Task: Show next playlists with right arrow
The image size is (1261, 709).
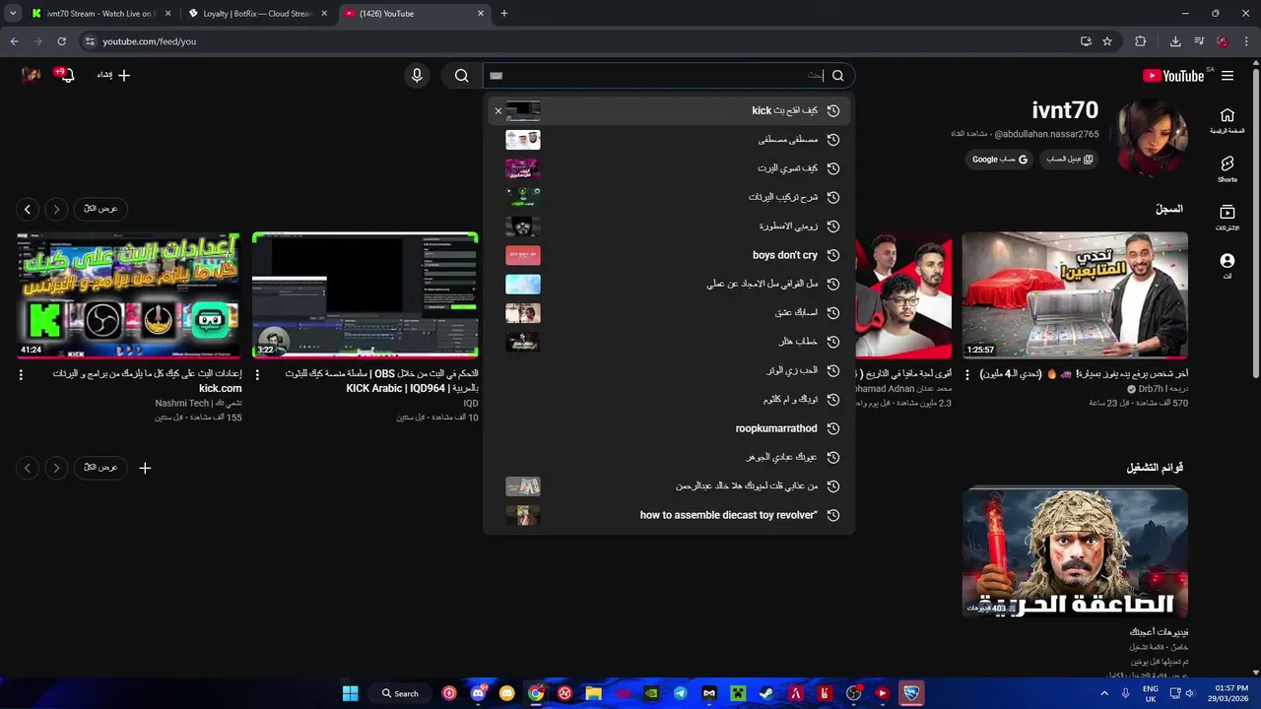Action: (56, 468)
